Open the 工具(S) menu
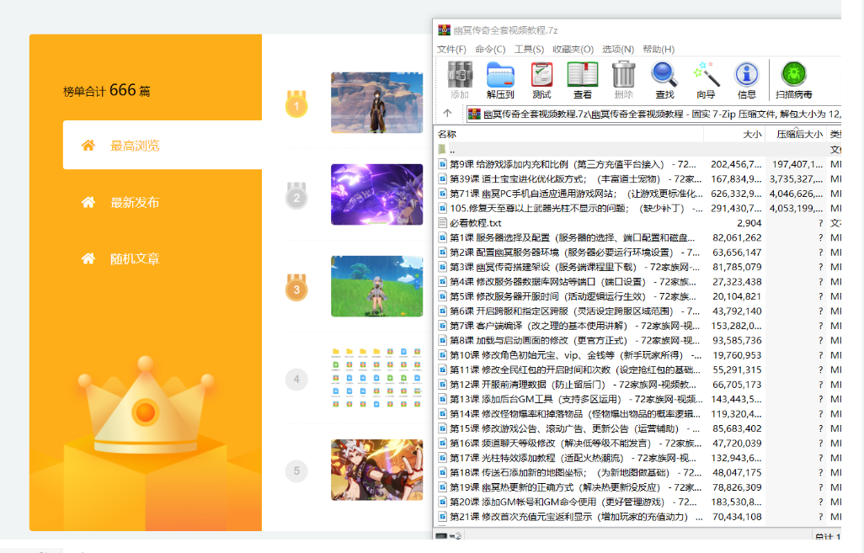 [529, 49]
